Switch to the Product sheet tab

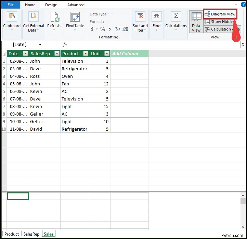(12, 234)
